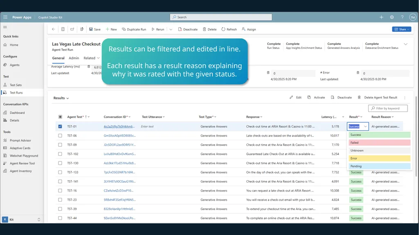Toggle the select-all rows checkbox
This screenshot has height=235, width=419.
[60, 117]
